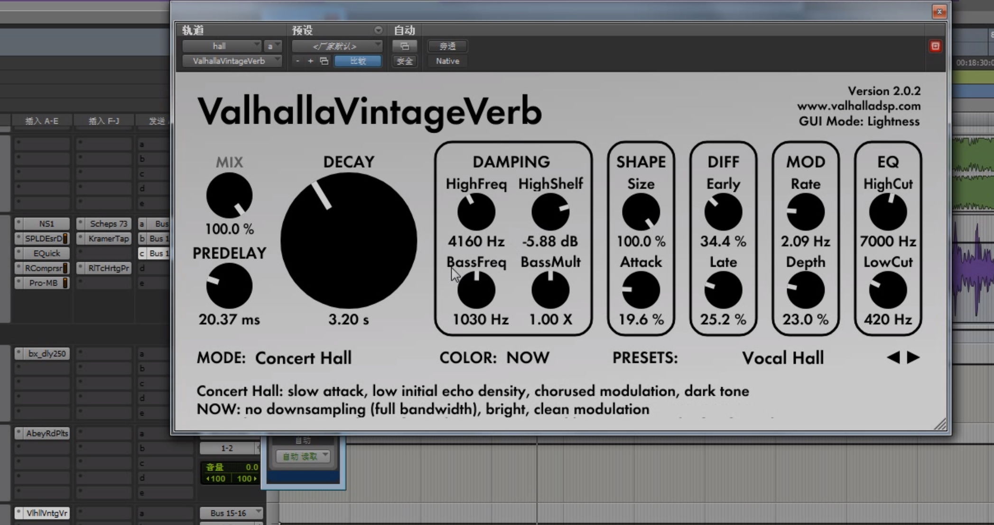Toggle the 安全 automation safe button
994x525 pixels.
tap(404, 61)
